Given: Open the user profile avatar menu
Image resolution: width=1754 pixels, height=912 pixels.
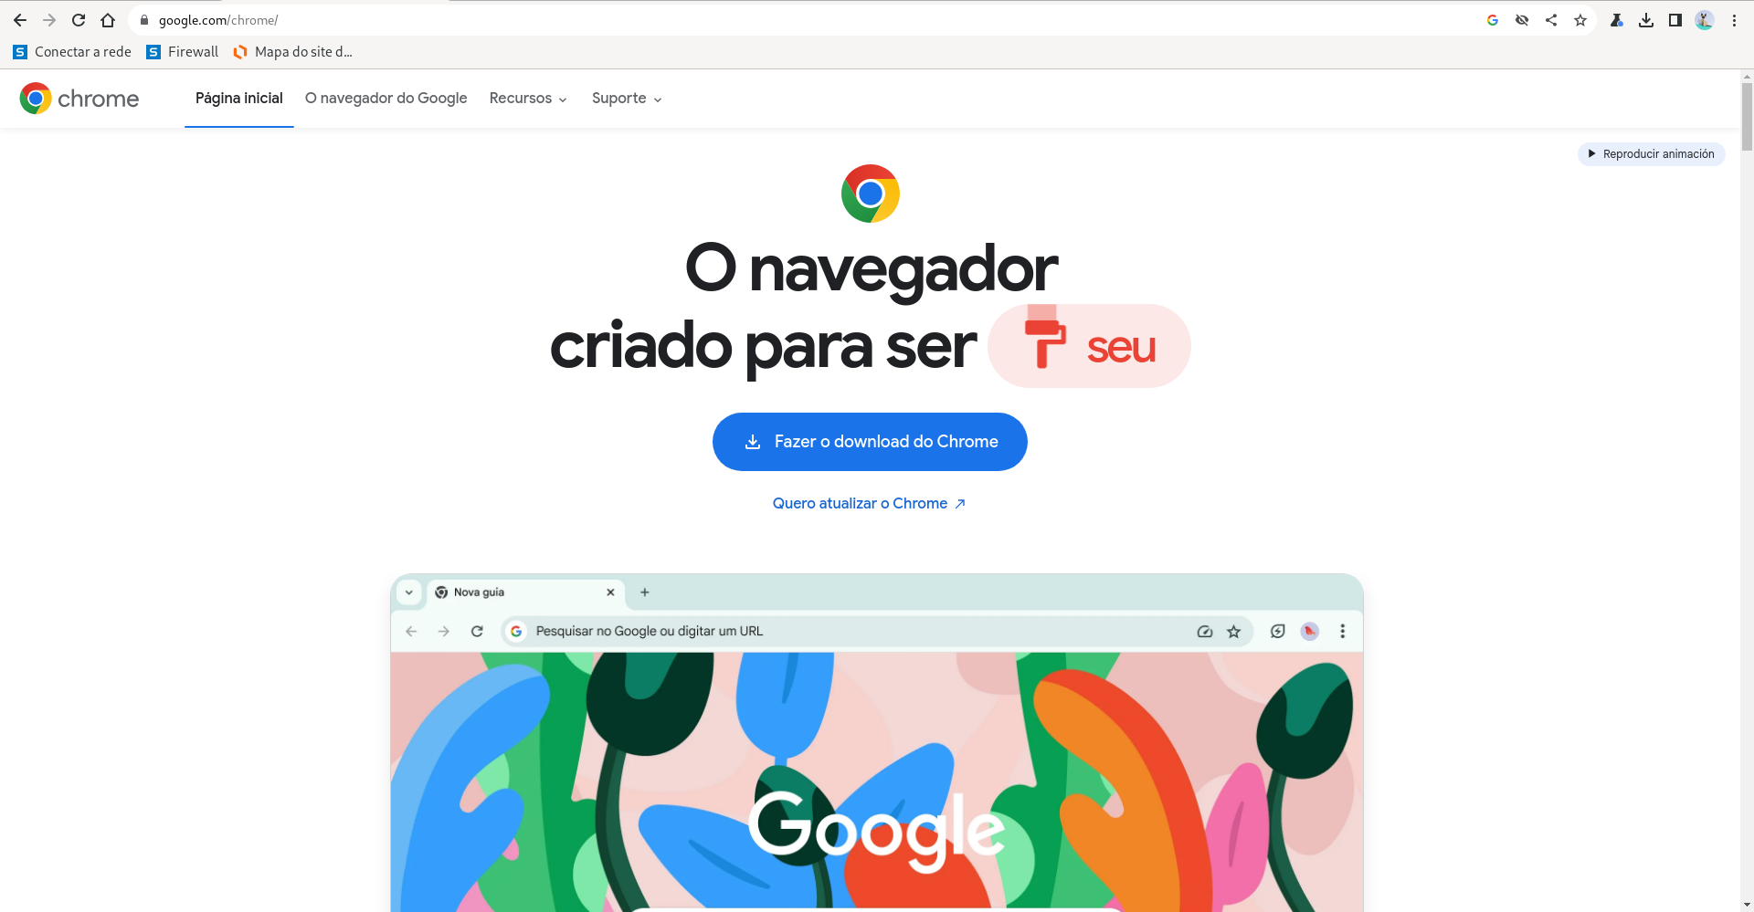Looking at the screenshot, I should pos(1705,20).
